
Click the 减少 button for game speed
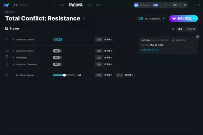(119, 75)
